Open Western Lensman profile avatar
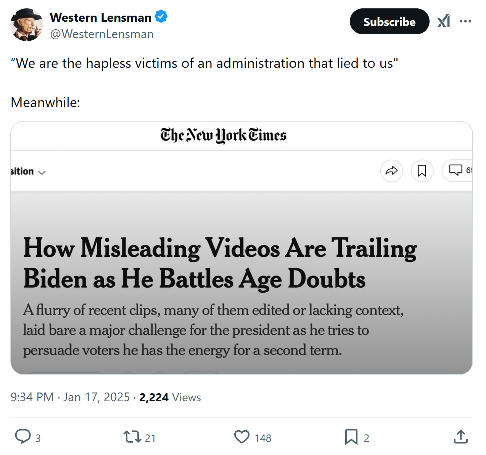486x455 pixels. tap(26, 25)
